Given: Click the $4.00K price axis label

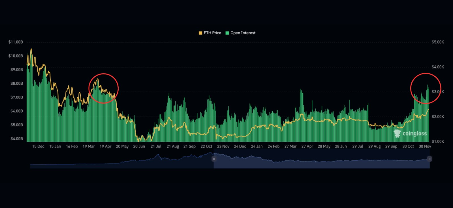Looking at the screenshot, I should [x=438, y=67].
